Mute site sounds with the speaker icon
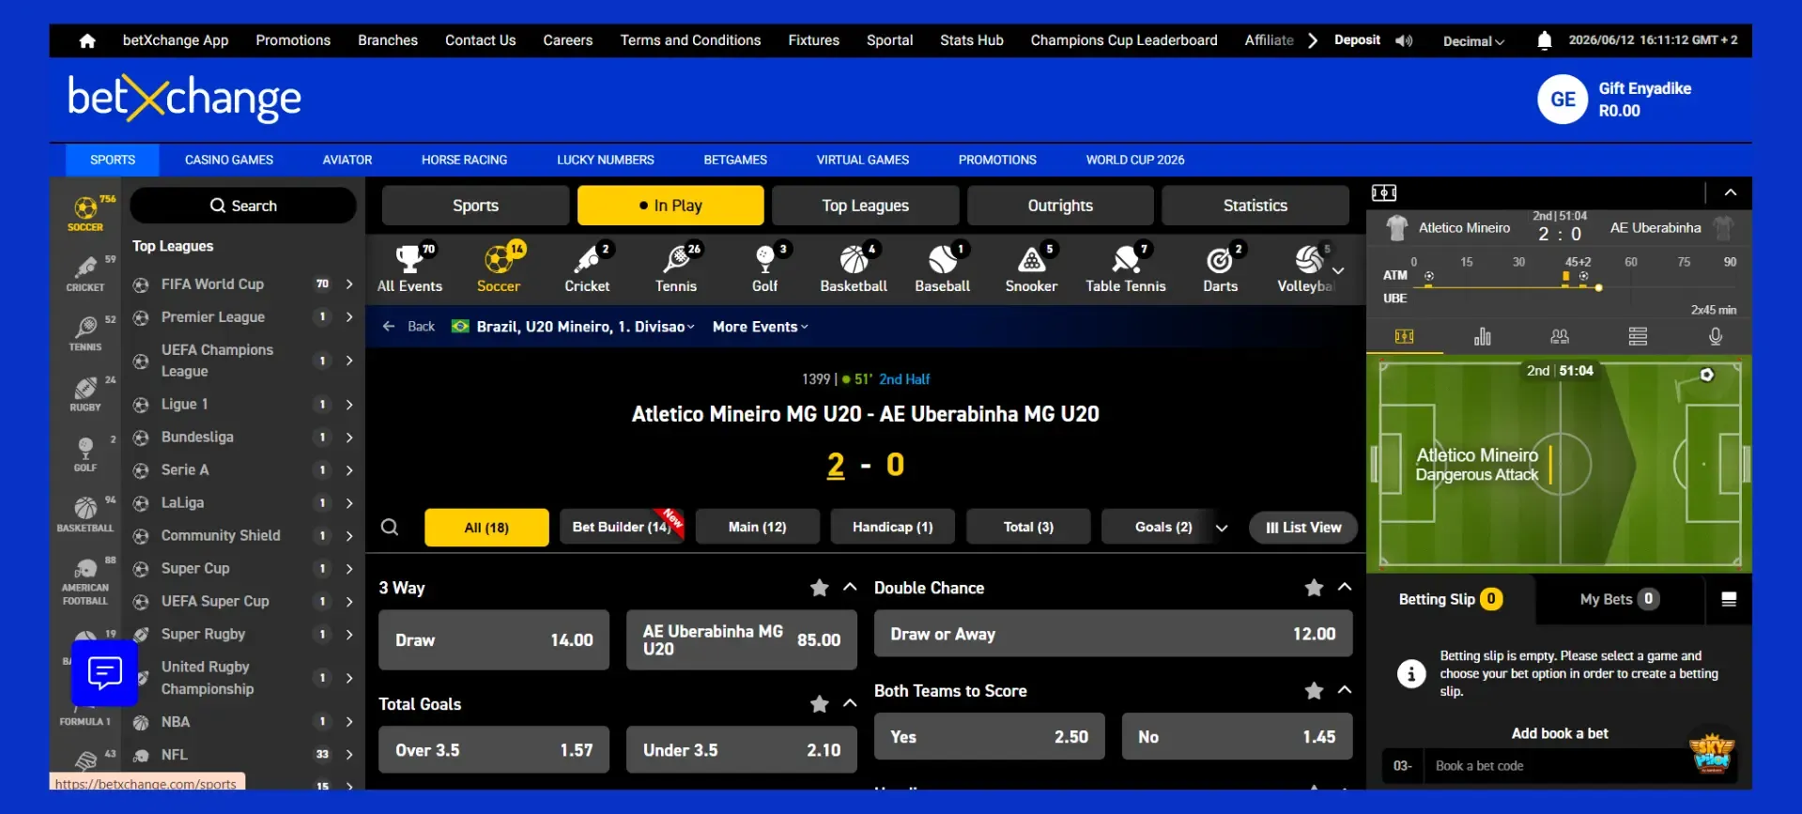1802x814 pixels. coord(1404,40)
